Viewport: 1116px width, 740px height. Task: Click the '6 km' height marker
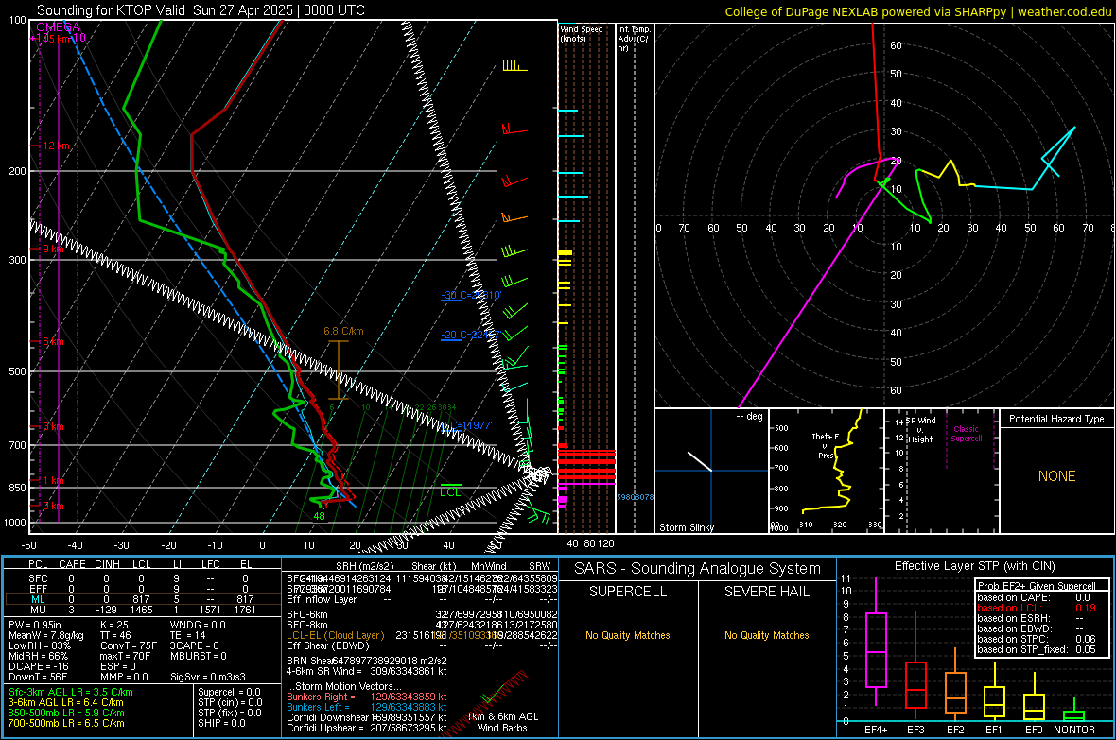[53, 341]
